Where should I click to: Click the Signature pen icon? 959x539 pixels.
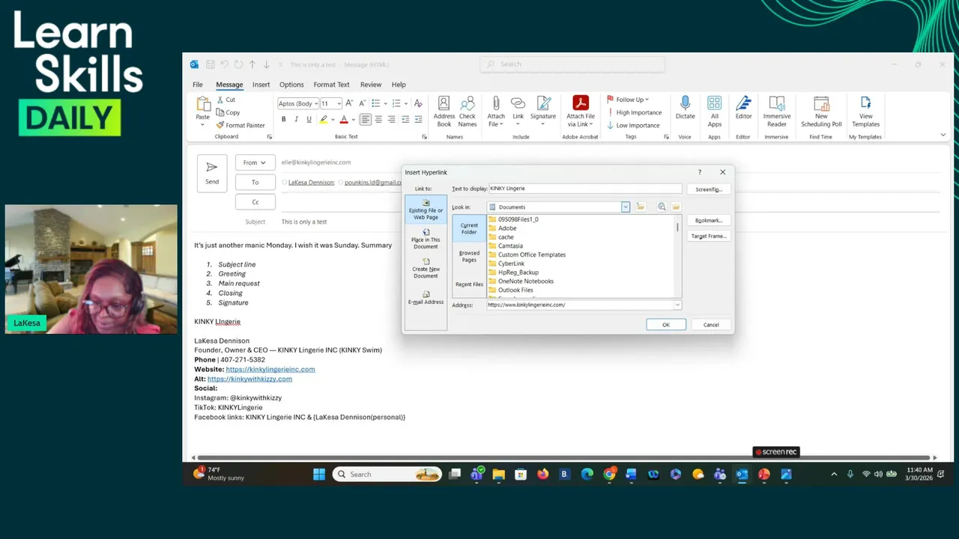543,103
